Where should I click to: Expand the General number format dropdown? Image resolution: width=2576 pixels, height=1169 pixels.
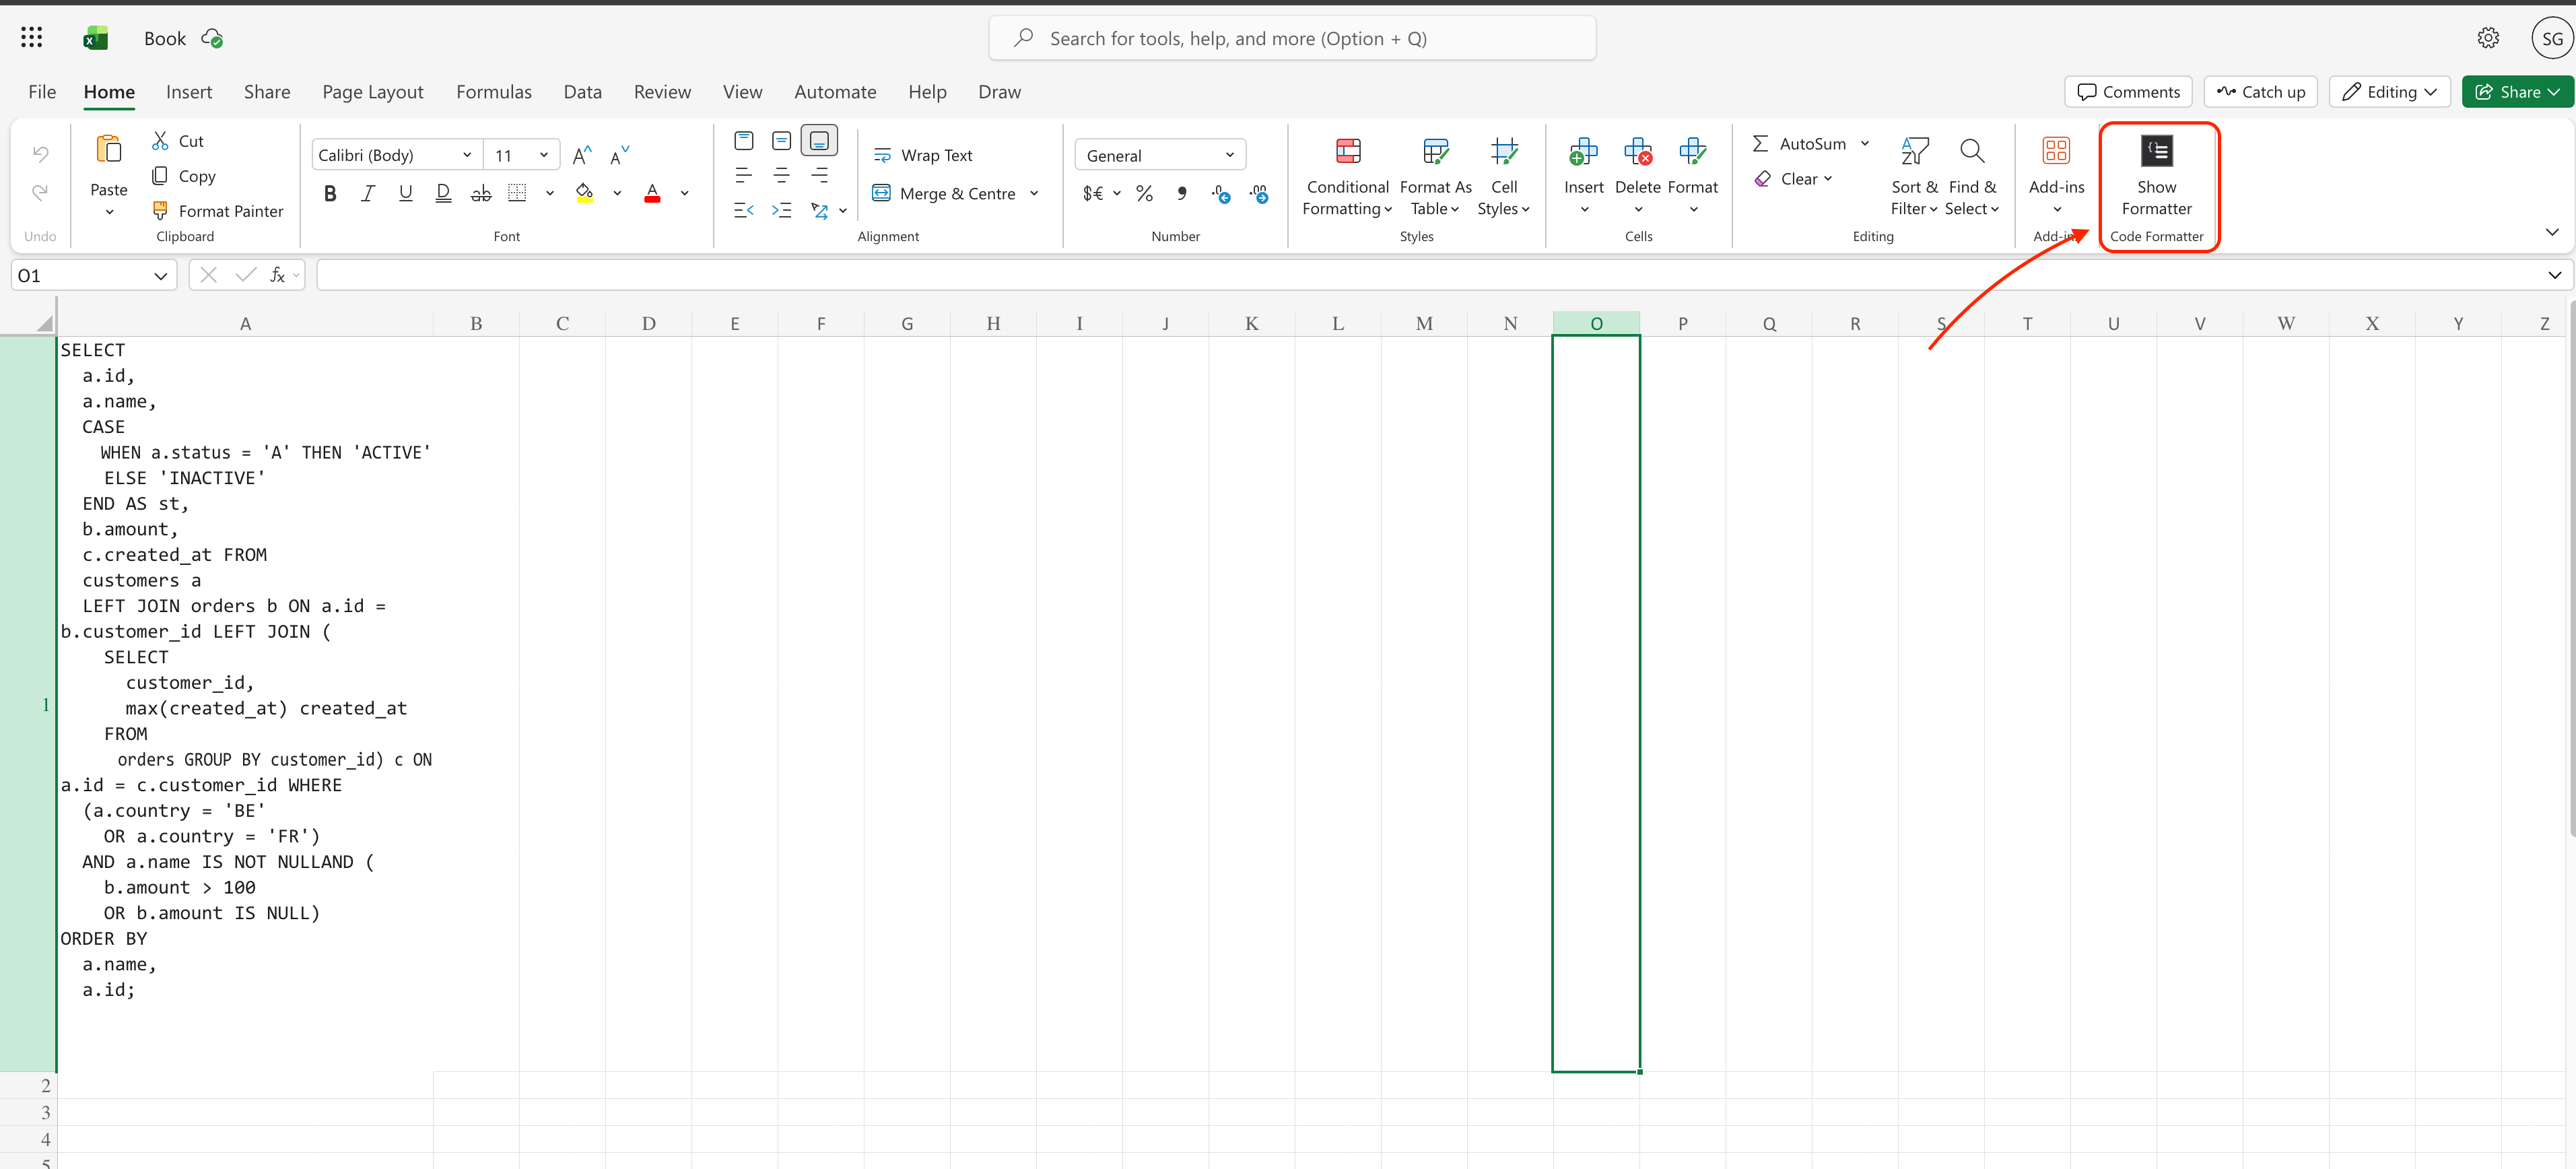point(1229,155)
